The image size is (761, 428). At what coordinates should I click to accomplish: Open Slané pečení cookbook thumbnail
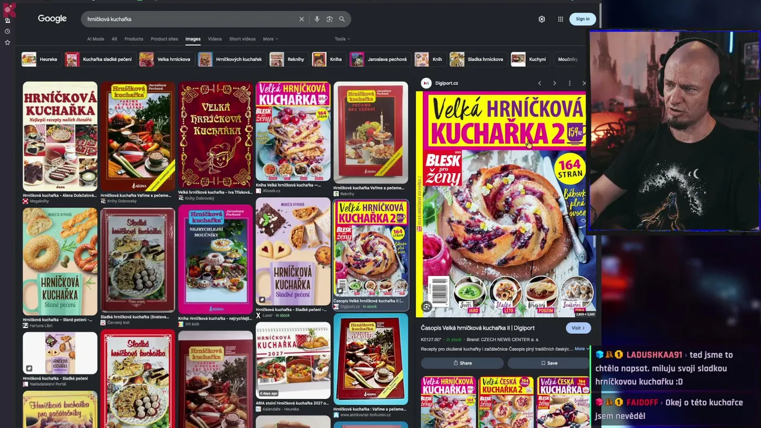(60, 262)
